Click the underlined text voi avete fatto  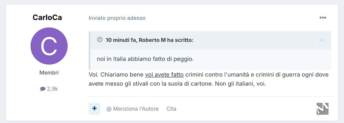(164, 75)
